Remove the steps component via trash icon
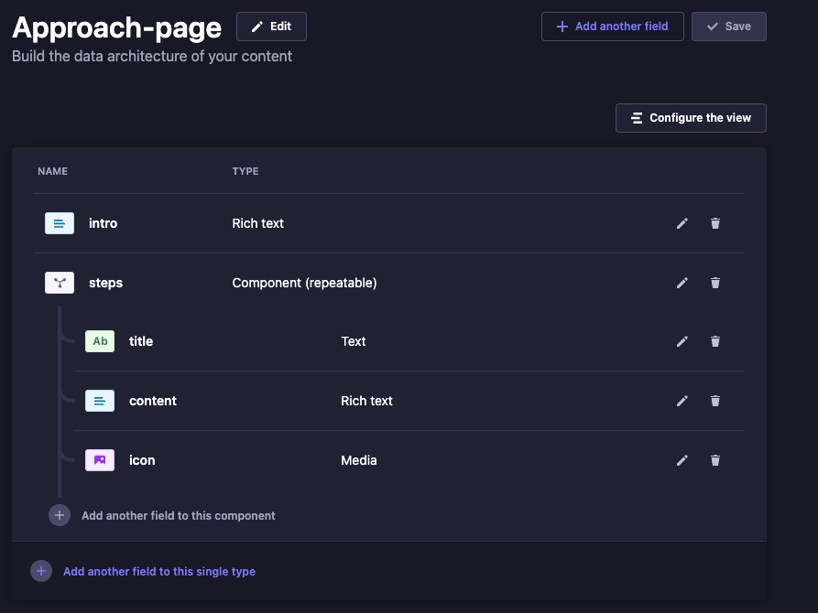The width and height of the screenshot is (818, 613). point(715,283)
